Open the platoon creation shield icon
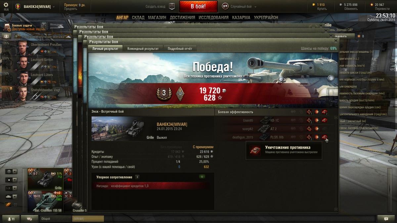 [172, 6]
